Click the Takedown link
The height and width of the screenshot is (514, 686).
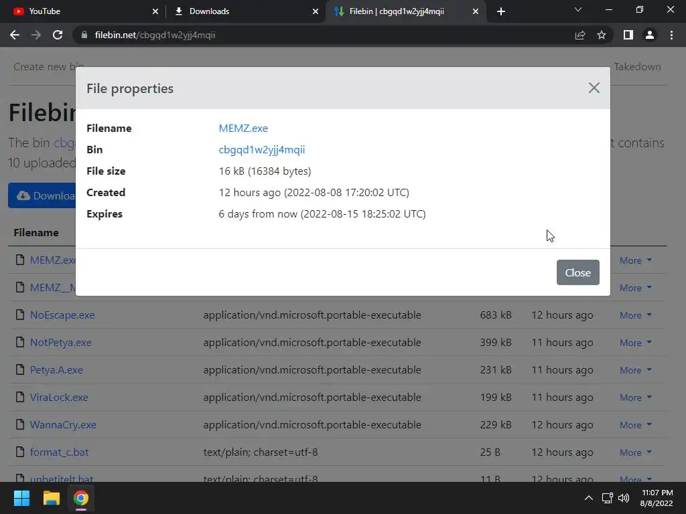click(x=637, y=66)
